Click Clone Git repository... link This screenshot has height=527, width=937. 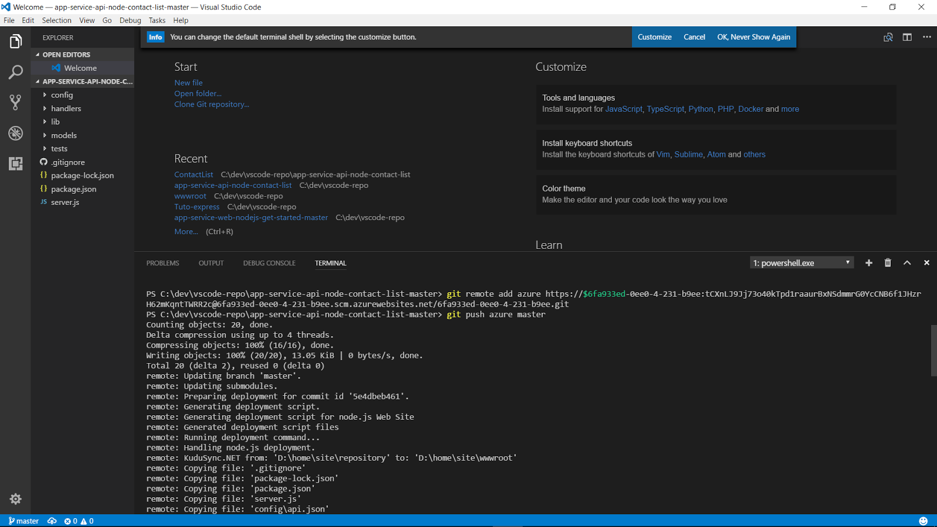pyautogui.click(x=211, y=104)
